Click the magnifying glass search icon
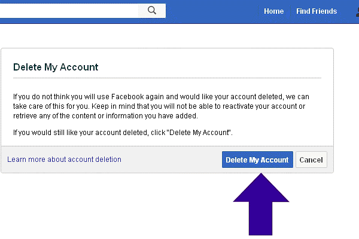Viewport: 359px width, 239px height. 152,10
